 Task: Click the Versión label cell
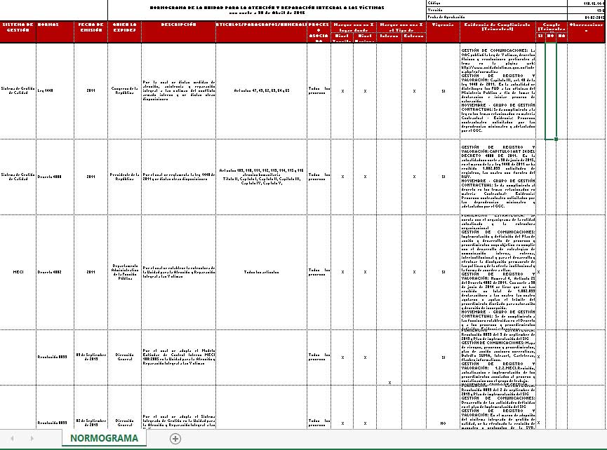point(497,10)
